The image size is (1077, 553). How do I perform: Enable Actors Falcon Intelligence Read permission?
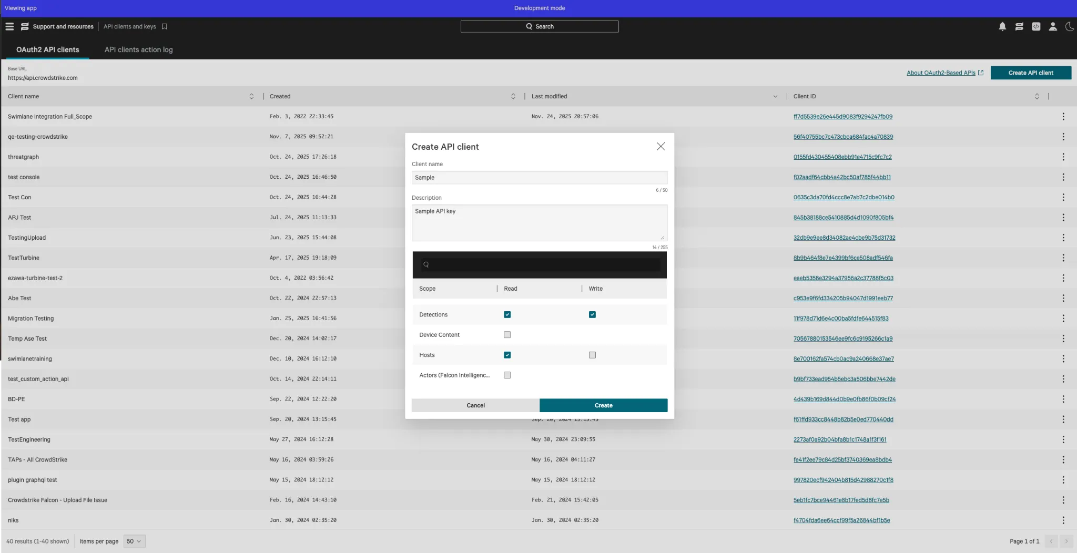[507, 375]
